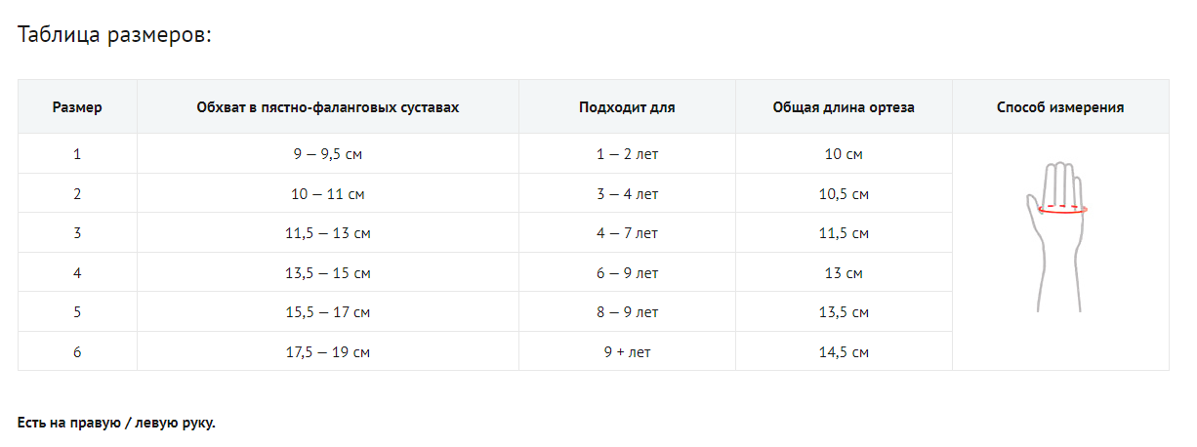
Task: Click the "11,5 – 13 см" girth cell
Action: [x=328, y=233]
